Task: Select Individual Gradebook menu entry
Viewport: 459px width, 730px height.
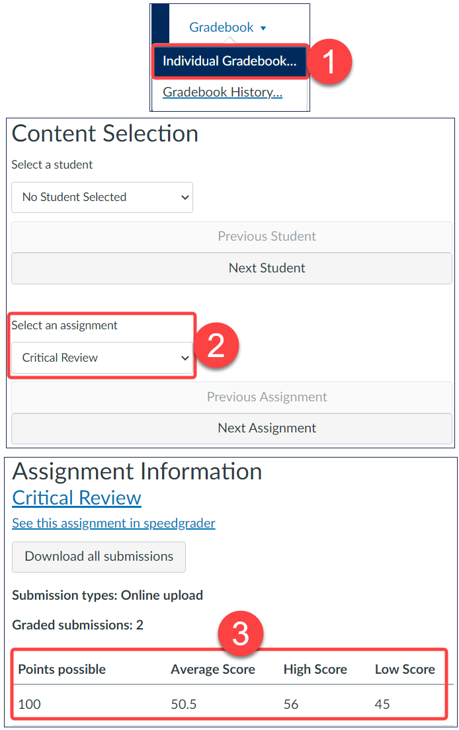Action: click(230, 61)
